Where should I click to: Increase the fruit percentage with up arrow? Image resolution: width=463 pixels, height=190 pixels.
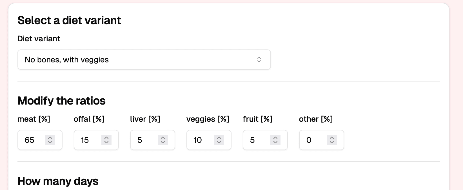[x=275, y=138]
